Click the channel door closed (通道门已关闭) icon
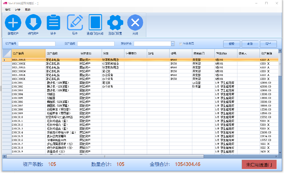 tap(95, 23)
